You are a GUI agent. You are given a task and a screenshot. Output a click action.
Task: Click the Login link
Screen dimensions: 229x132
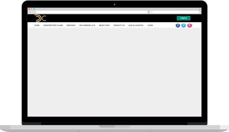(x=150, y=25)
